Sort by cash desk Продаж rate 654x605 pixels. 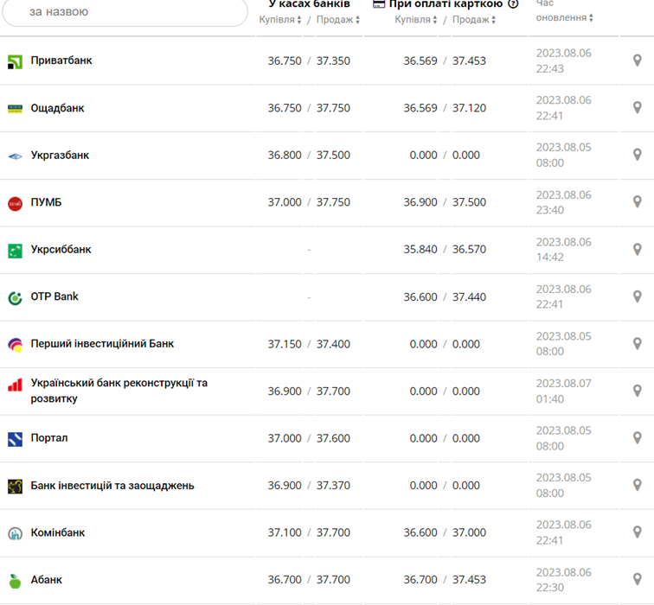tap(337, 20)
